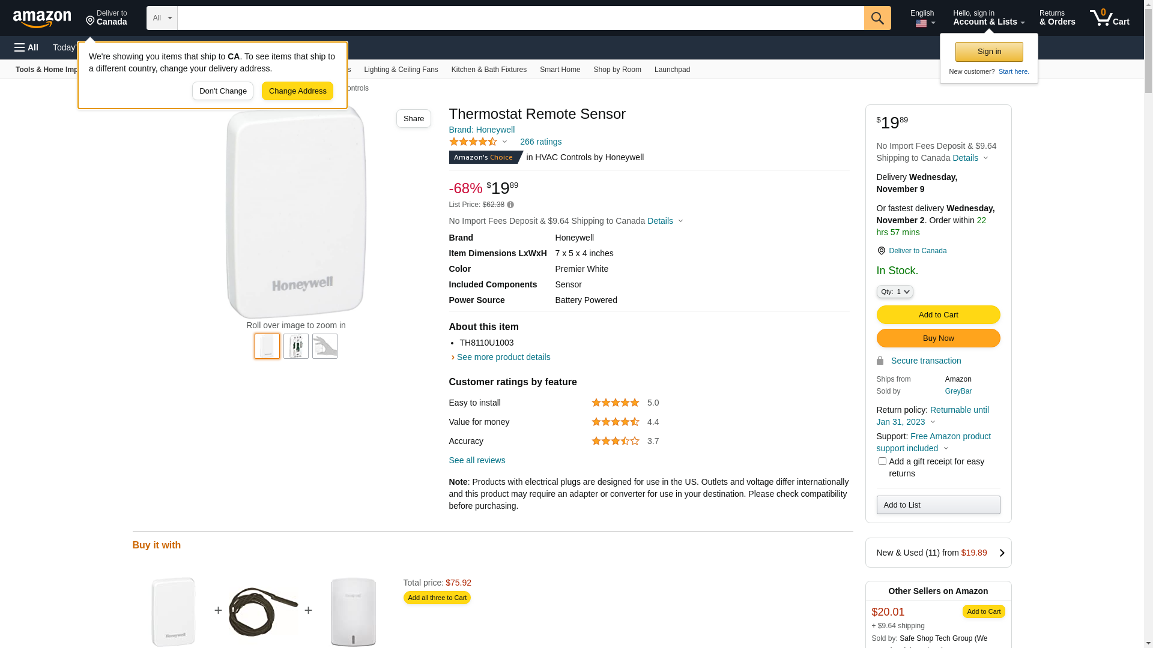The height and width of the screenshot is (648, 1153).
Task: Click the Amazon logo
Action: 42,19
